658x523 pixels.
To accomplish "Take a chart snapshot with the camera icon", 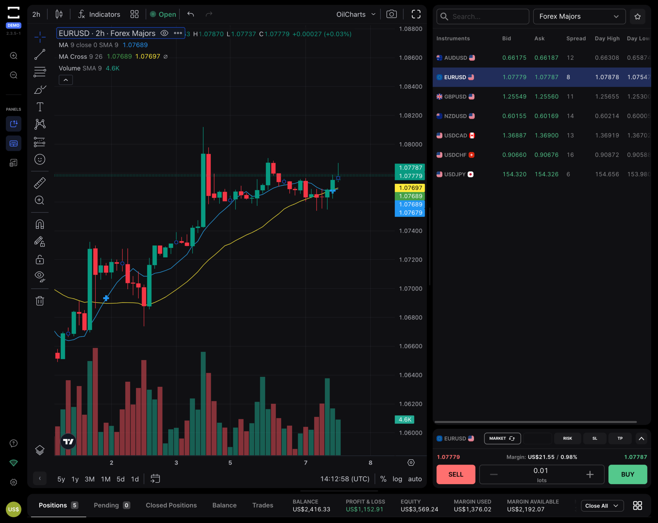I will point(391,14).
